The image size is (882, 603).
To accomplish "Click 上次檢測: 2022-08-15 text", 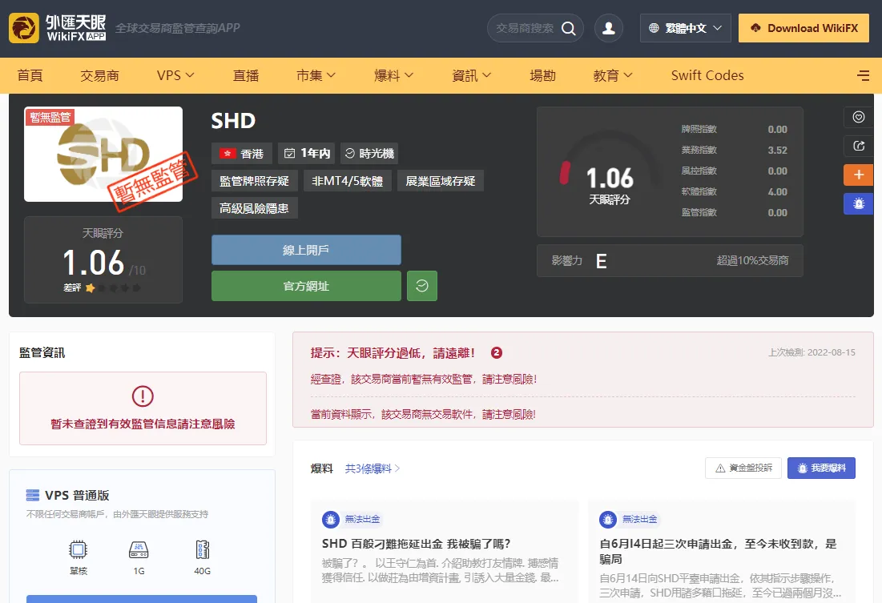I will (x=812, y=352).
